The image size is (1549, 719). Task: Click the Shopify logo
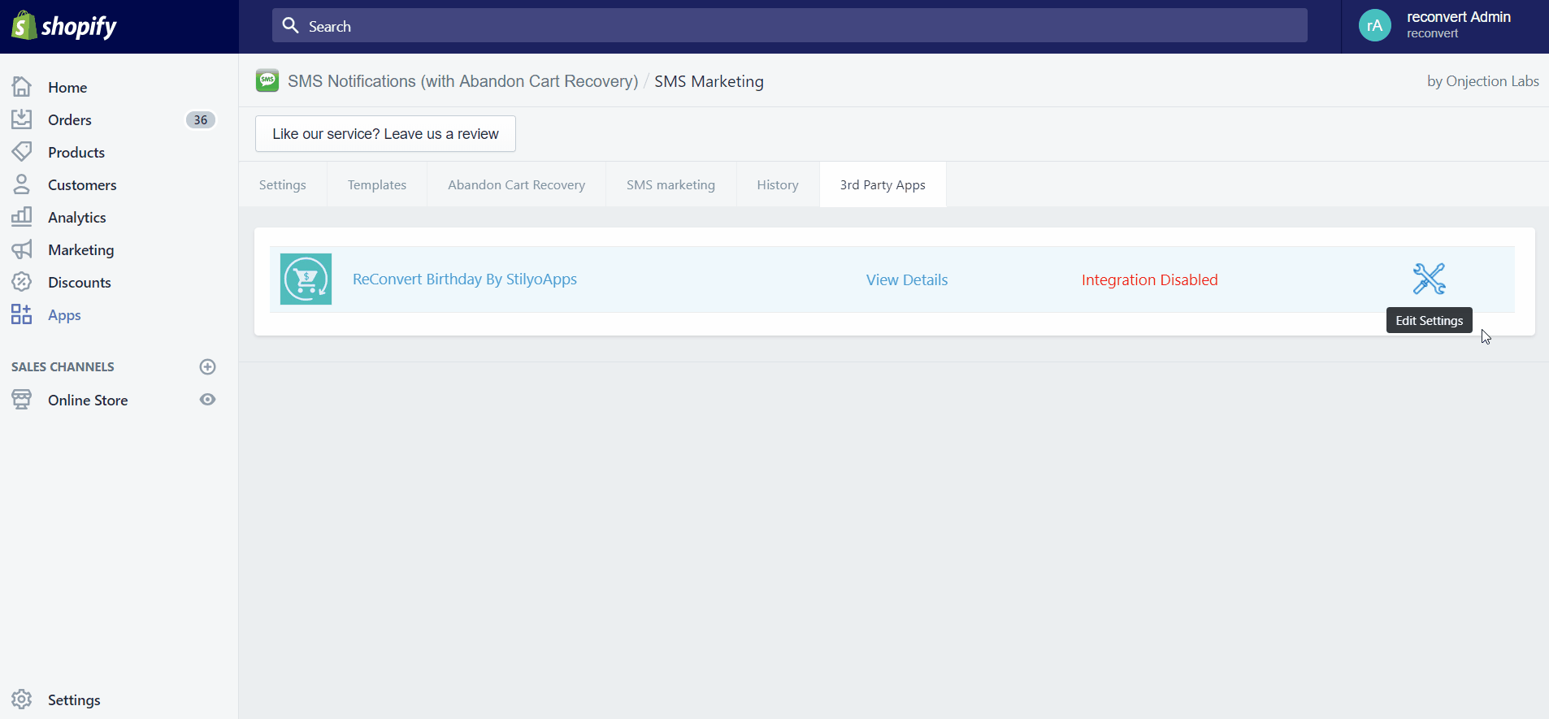(x=64, y=26)
